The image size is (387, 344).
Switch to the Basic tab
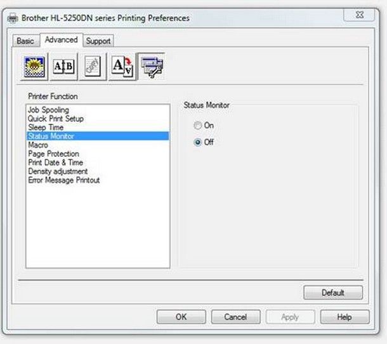pyautogui.click(x=25, y=41)
